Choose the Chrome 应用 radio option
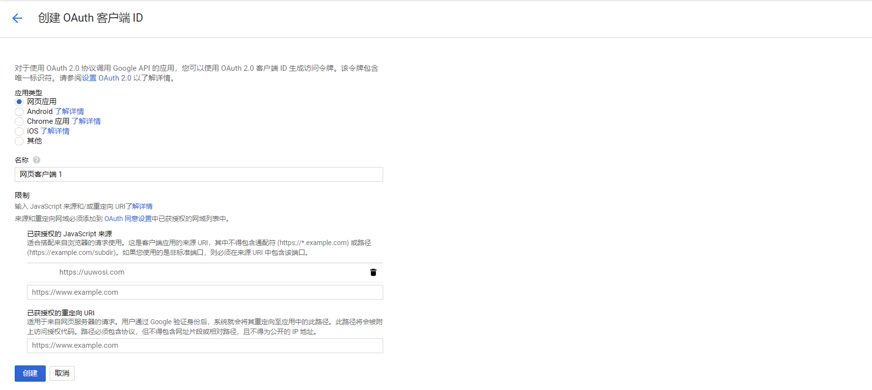Screen dimensions: 872x390 click(x=19, y=121)
